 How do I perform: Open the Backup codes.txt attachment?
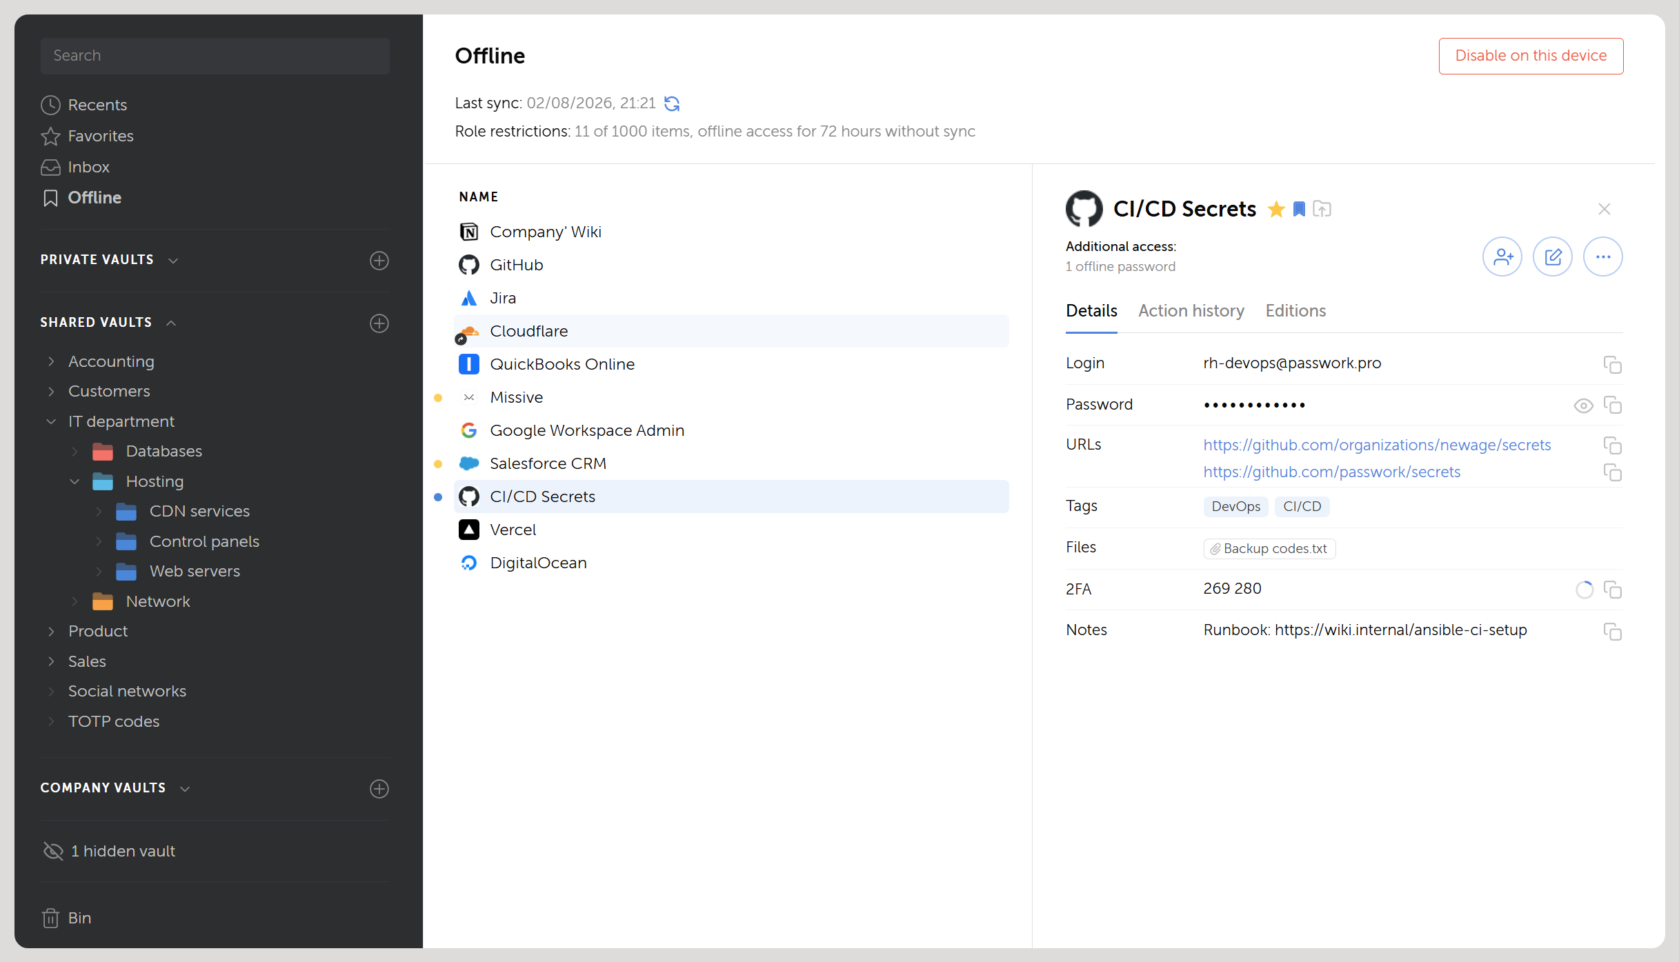(1269, 549)
